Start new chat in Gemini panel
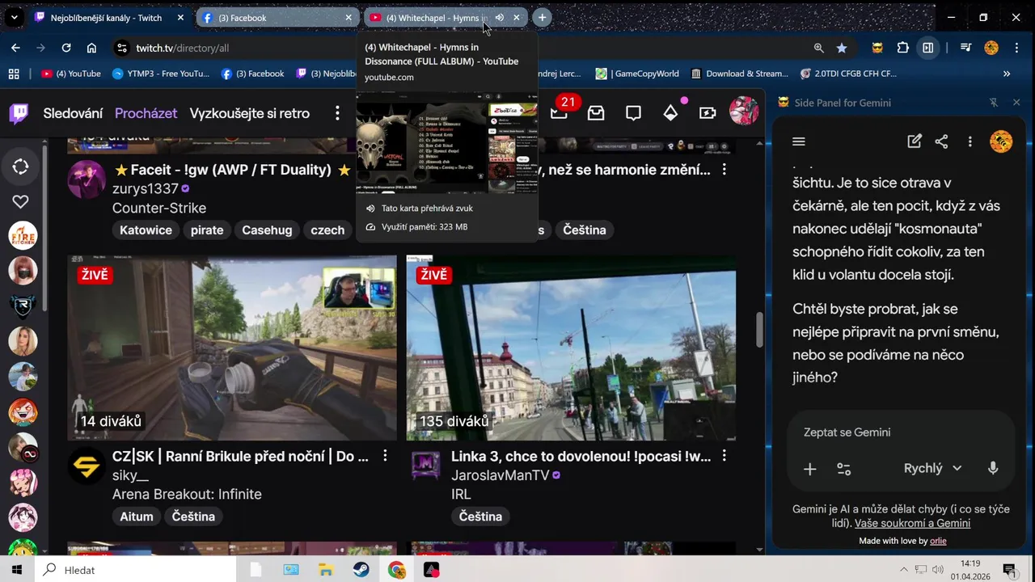 pos(915,141)
